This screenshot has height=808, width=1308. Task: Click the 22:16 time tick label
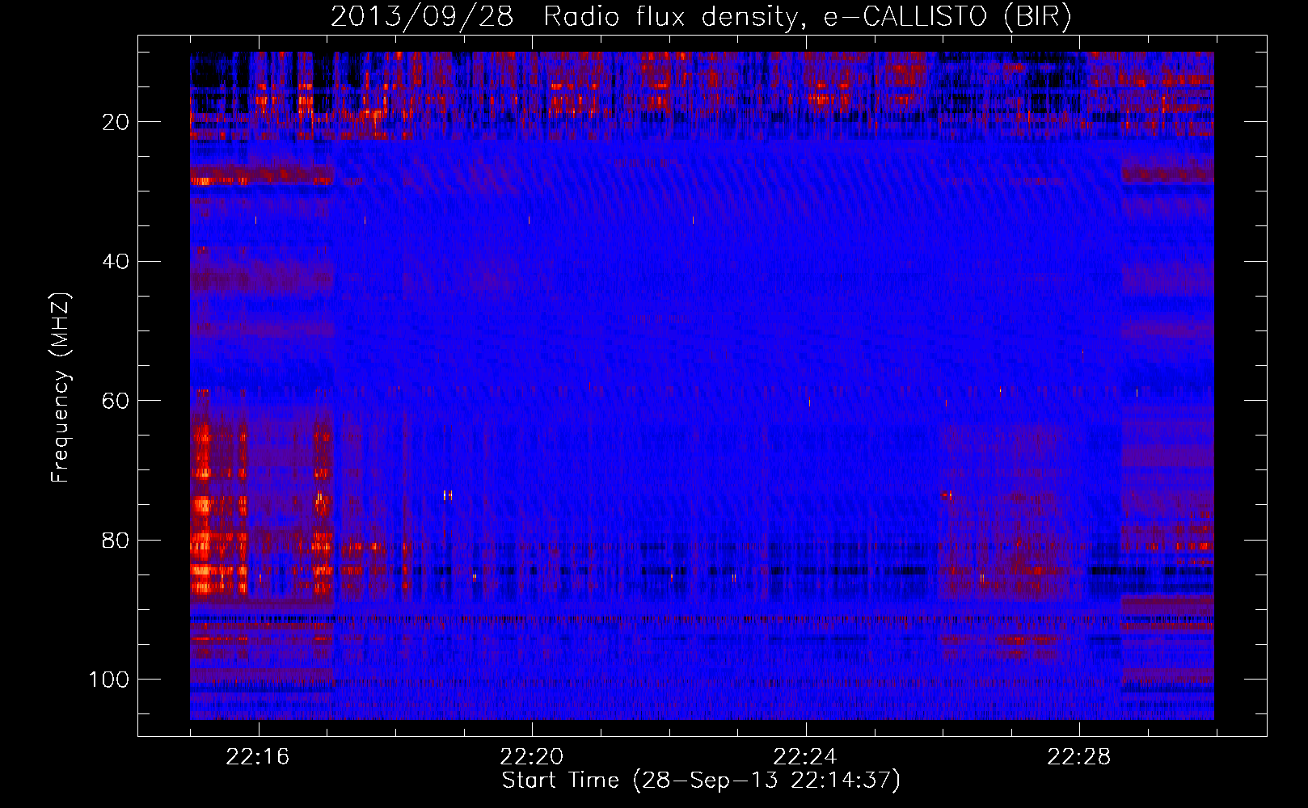[259, 757]
